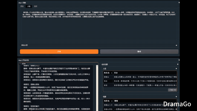
Task: Collapse the 会议纪要 section arrow
Action: click(178, 64)
